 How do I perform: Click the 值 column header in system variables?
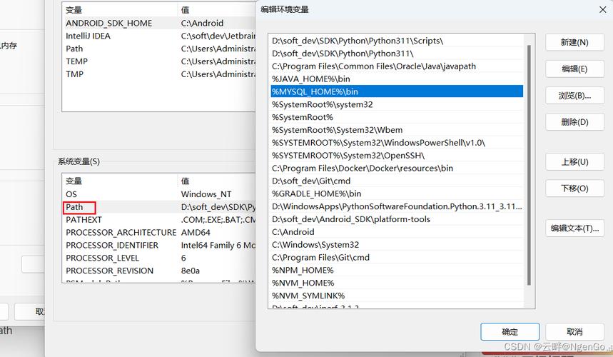pyautogui.click(x=217, y=181)
